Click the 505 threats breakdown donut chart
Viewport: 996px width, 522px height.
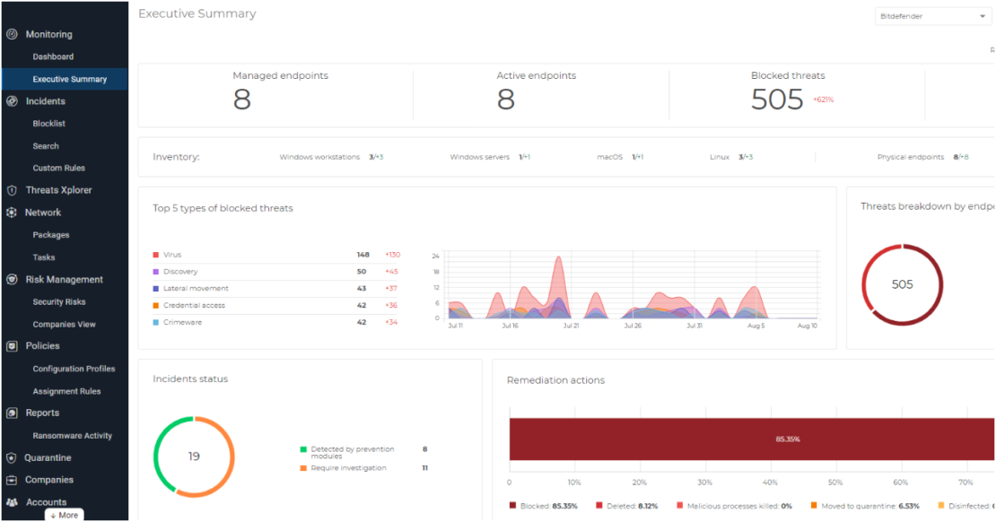(x=902, y=283)
